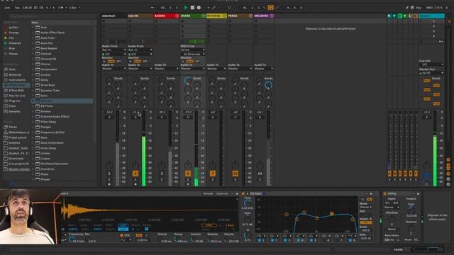454x255 pixels.
Task: Open the Batteries category in browser
Action: (x=15, y=74)
